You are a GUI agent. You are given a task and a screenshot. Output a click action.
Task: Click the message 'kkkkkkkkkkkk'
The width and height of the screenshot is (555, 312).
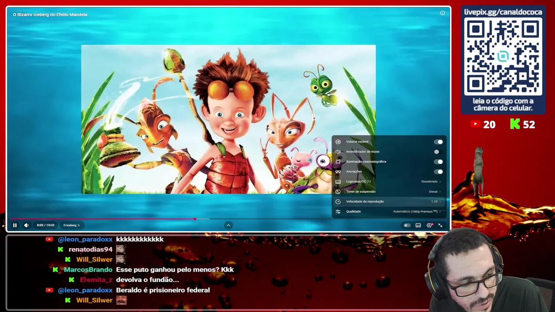(140, 239)
